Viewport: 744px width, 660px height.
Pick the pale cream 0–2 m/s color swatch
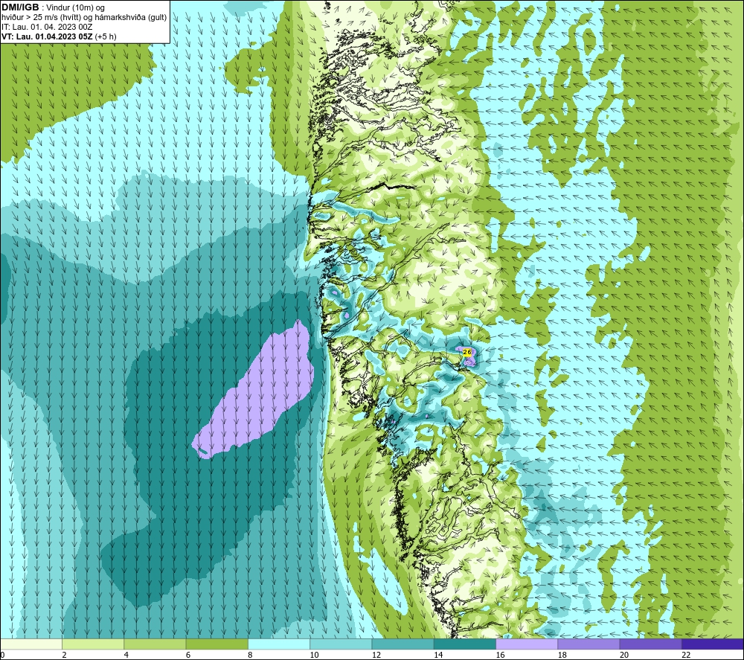click(x=31, y=644)
